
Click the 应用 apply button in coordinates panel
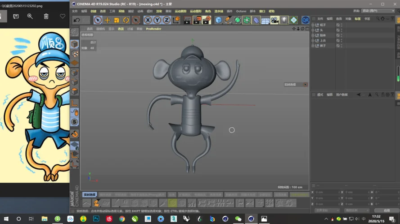pos(387,210)
